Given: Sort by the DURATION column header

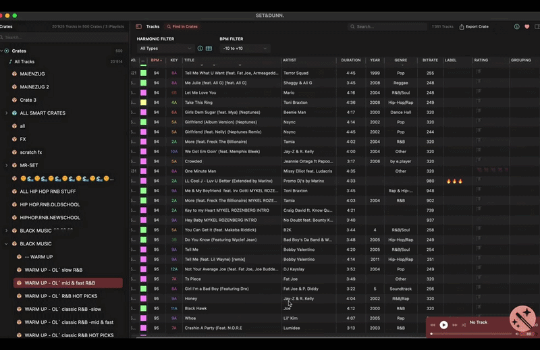Looking at the screenshot, I should [x=350, y=60].
